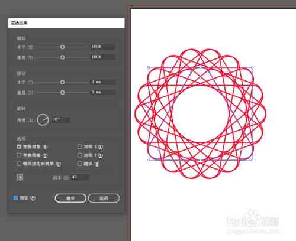Toggle the Preview checkbox
The image size is (296, 241).
(x=15, y=198)
